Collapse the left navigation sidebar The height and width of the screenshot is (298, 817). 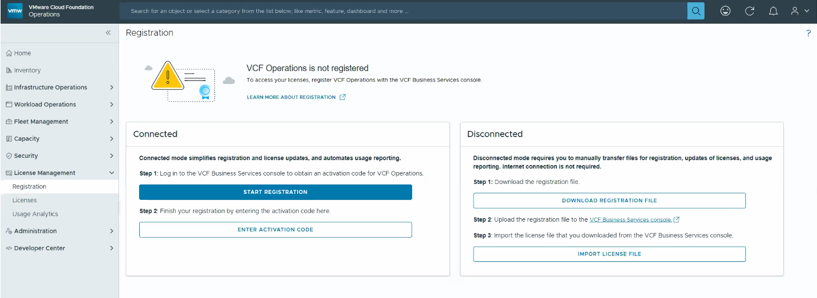click(108, 33)
